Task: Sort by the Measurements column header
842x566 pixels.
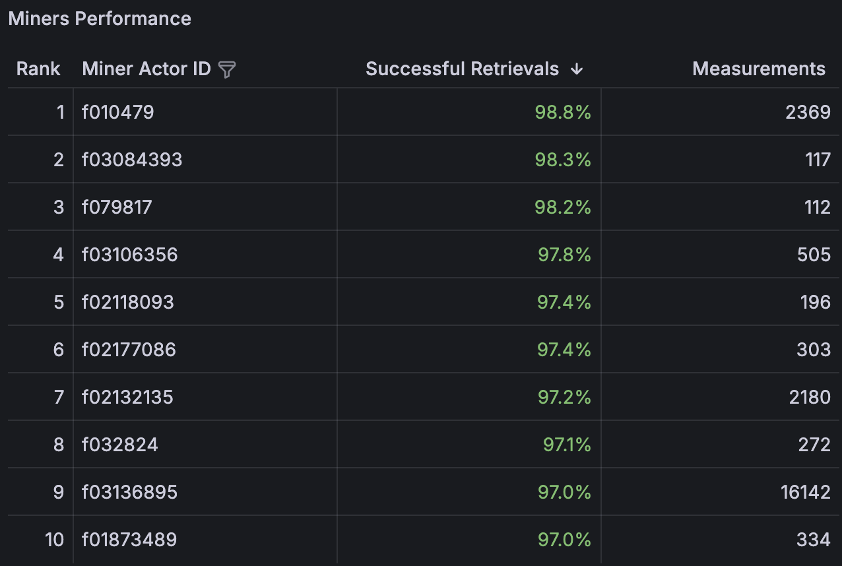Action: pos(758,69)
